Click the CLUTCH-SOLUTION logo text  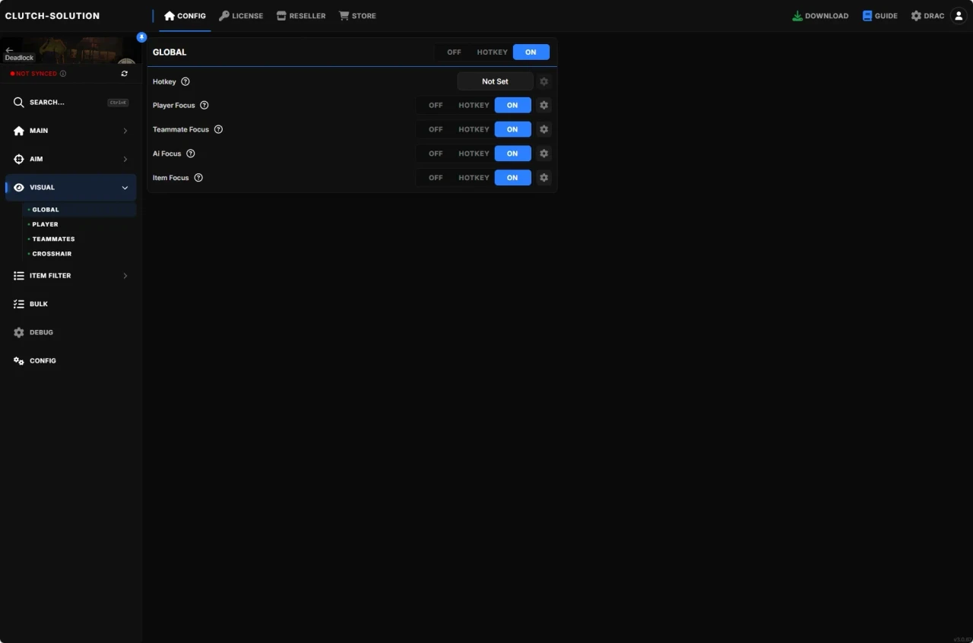click(x=52, y=16)
